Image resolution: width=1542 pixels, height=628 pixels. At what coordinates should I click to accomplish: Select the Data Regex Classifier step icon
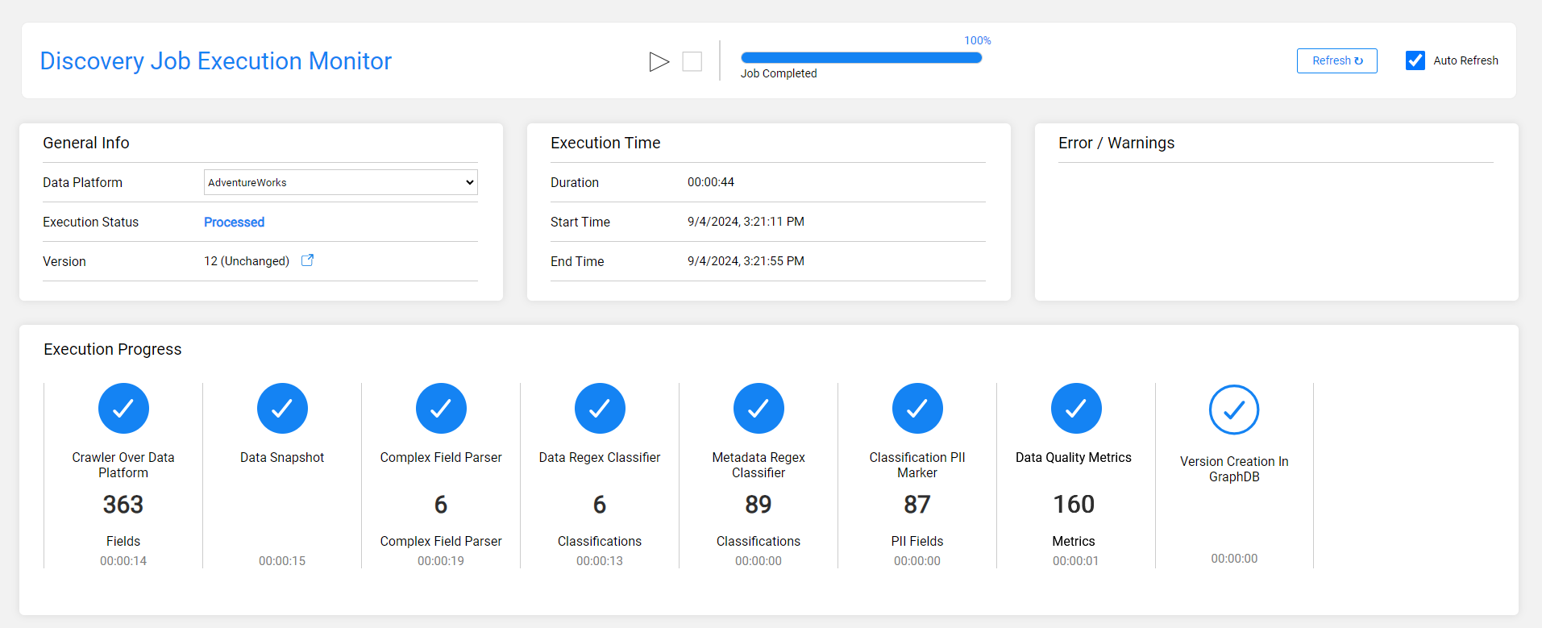pos(600,409)
